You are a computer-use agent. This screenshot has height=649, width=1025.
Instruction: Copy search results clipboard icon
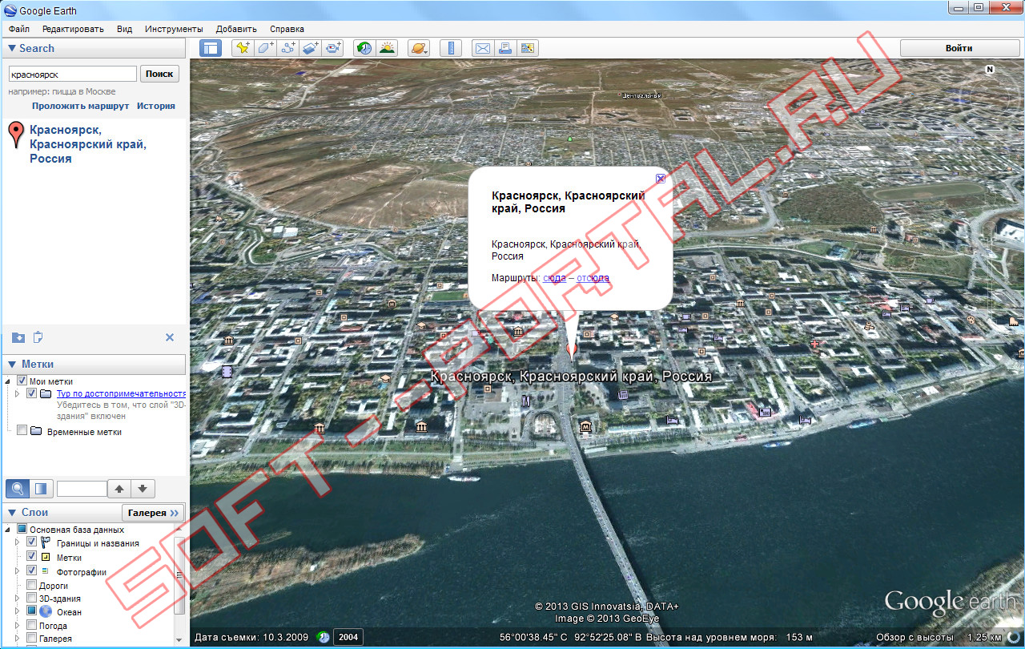[38, 337]
